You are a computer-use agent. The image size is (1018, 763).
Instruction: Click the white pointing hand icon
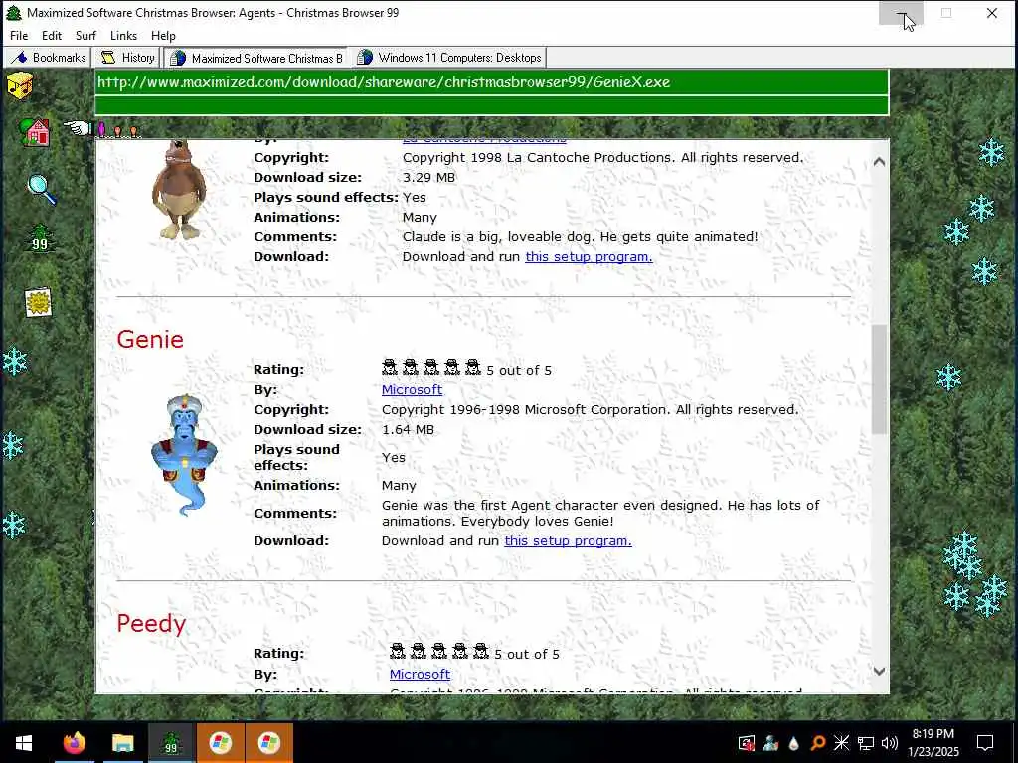coord(78,128)
